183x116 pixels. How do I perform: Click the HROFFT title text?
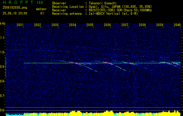click(18, 2)
